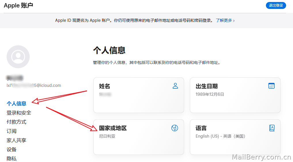Click the globe icon on the 国家或地区 card
Screen dimensions: 293x162
pyautogui.click(x=175, y=128)
